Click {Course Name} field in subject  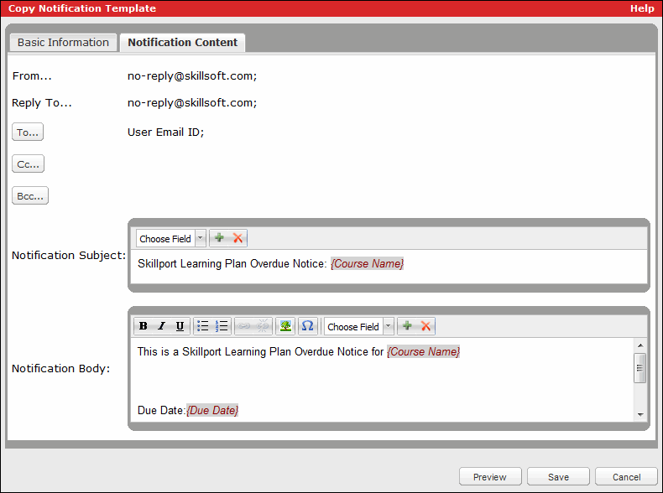point(367,263)
